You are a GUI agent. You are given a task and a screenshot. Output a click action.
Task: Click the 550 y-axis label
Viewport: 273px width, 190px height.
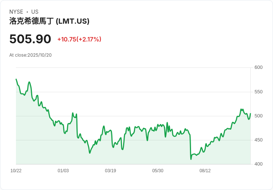click(258, 92)
